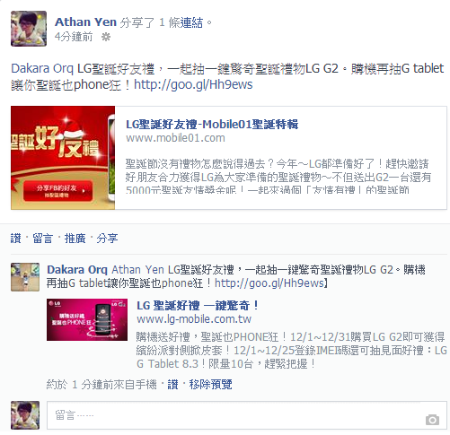450x435 pixels.
Task: Open goo.gl link inside the comment
Action: pyautogui.click(x=269, y=283)
